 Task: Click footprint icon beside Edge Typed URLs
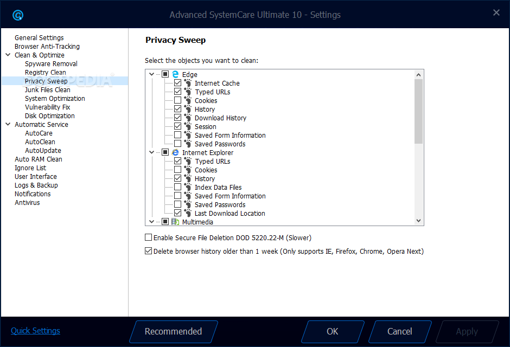[188, 92]
